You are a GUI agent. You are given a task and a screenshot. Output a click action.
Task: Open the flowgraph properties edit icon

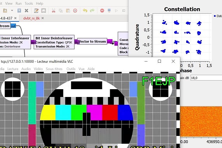point(36,11)
